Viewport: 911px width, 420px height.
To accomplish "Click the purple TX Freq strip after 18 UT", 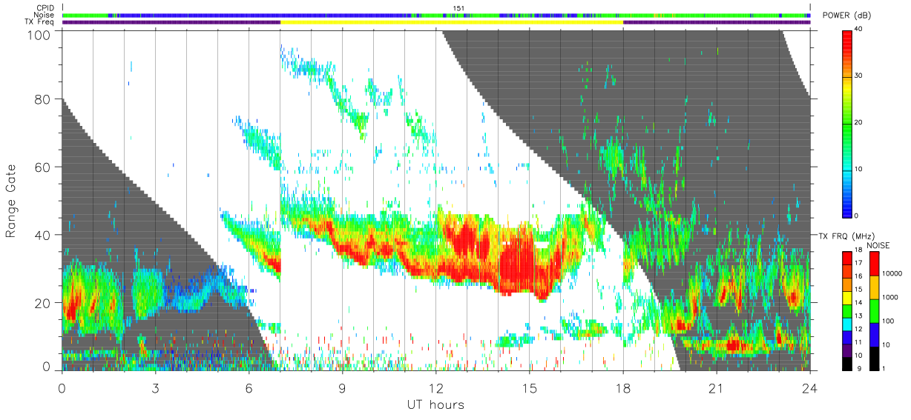I will pos(717,22).
